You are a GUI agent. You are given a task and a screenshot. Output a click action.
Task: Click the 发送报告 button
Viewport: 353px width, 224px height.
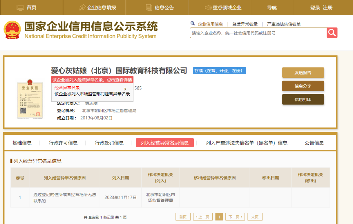pos(303,73)
